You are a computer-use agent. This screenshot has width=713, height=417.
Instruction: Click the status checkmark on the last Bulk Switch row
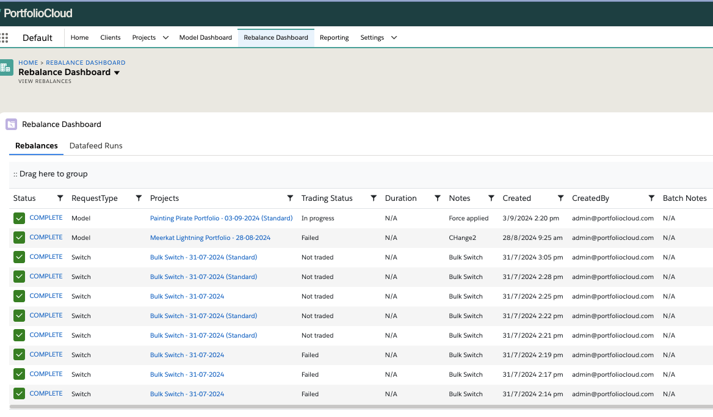[18, 393]
